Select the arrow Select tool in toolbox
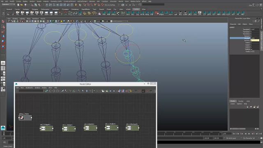The height and width of the screenshot is (148, 263). 3,21
